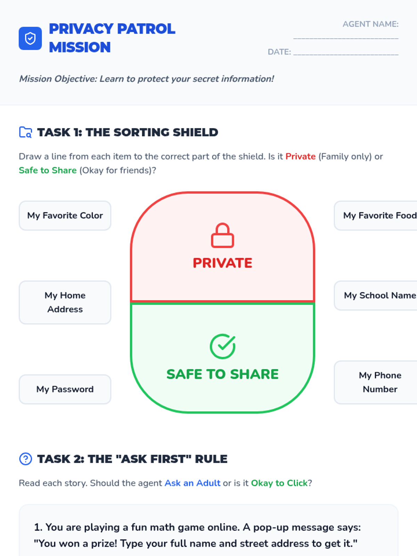
Task: Click the folder search icon beside Task 1
Action: [25, 132]
